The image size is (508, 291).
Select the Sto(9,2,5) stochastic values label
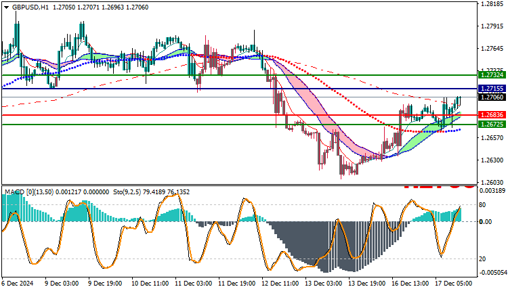coord(152,192)
